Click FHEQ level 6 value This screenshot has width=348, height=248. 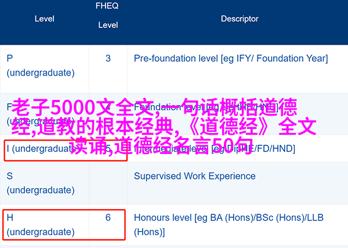(108, 218)
